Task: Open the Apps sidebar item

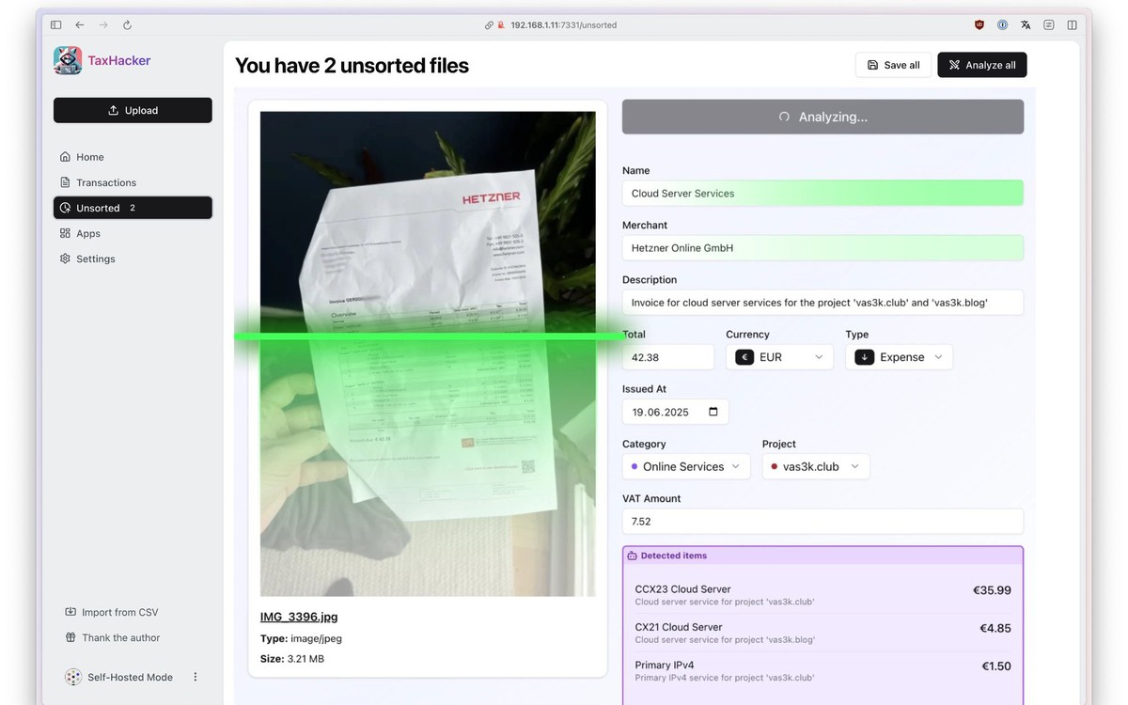Action: click(88, 233)
